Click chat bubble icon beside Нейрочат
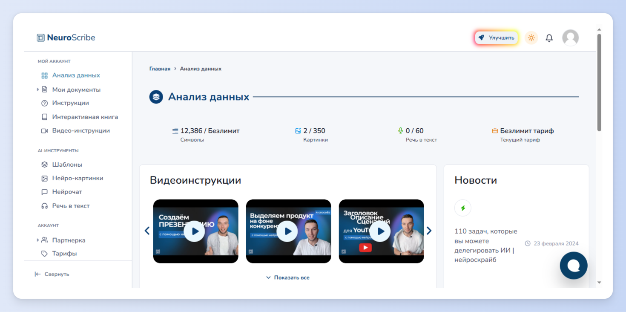The image size is (626, 312). (x=44, y=192)
